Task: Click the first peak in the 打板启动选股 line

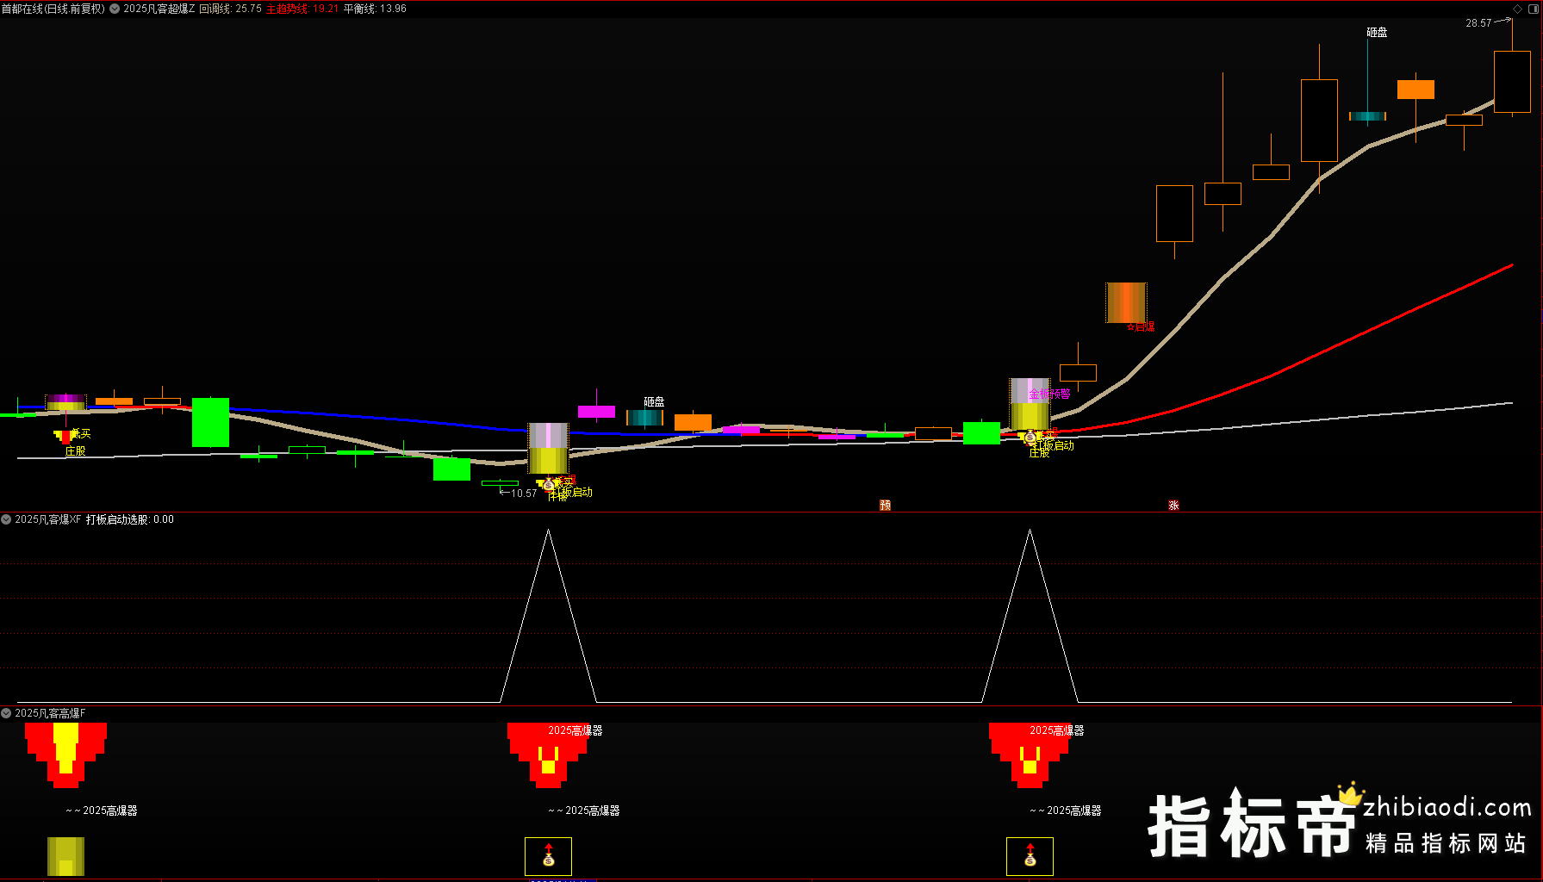Action: click(548, 531)
